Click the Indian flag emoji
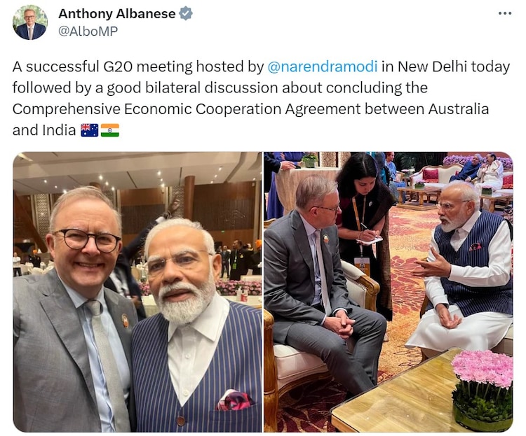The height and width of the screenshot is (436, 526). tap(110, 130)
